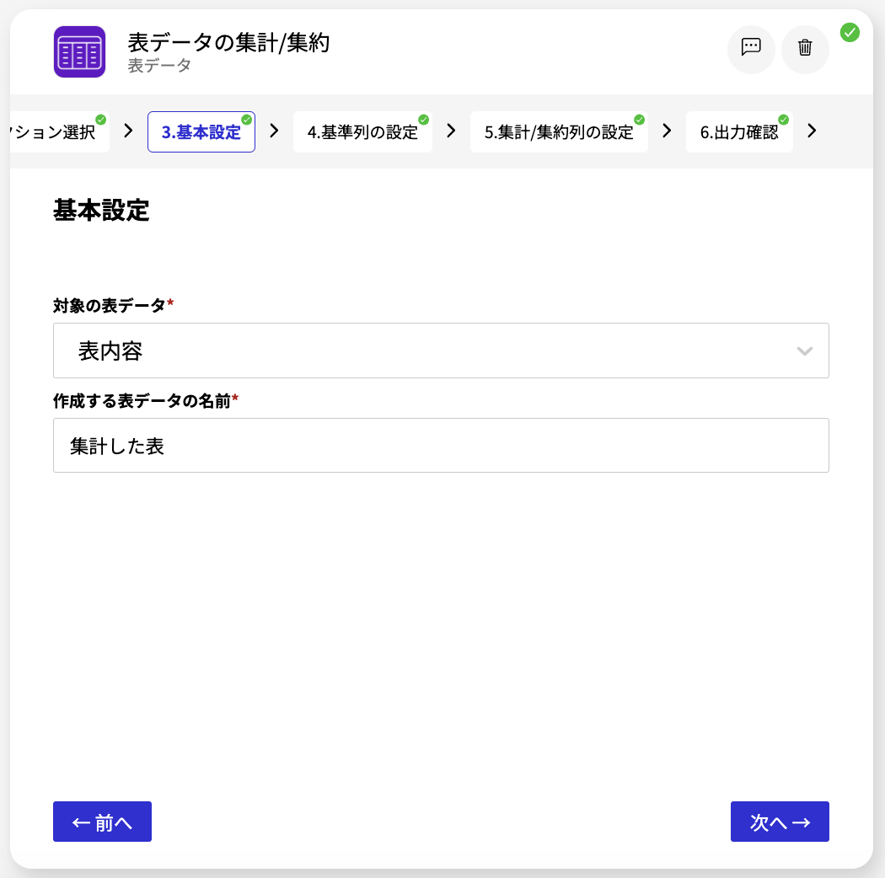Click the 表データ subtitle under the title
This screenshot has height=878, width=885.
(159, 66)
